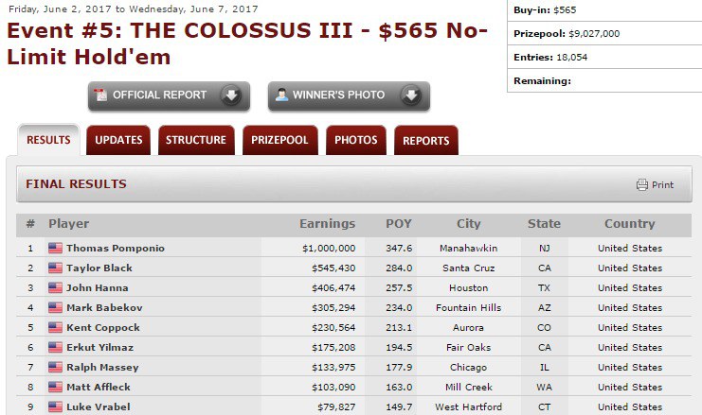Open the Structure tab
Viewport: 702px width, 415px height.
[196, 141]
